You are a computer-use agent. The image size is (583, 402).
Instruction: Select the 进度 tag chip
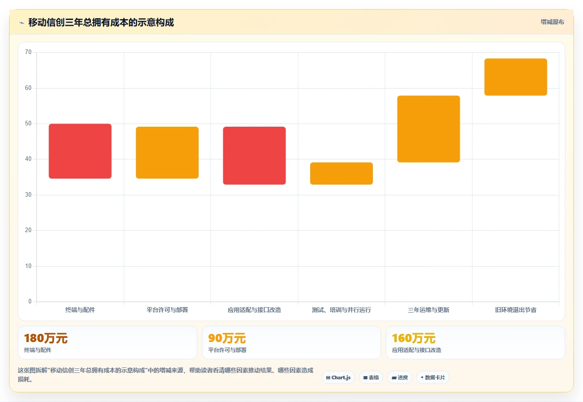400,377
